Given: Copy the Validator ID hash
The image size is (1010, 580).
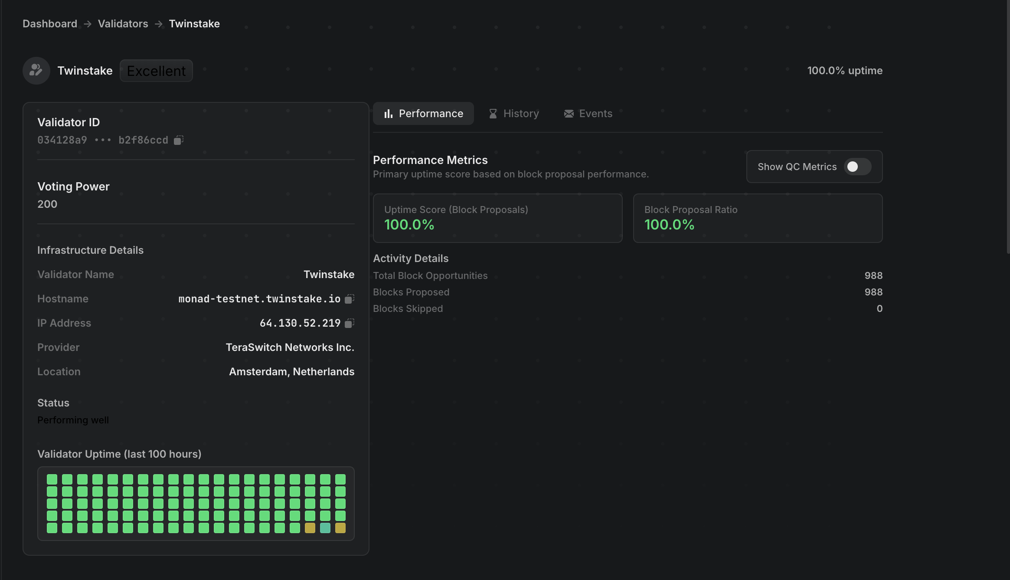Looking at the screenshot, I should [x=179, y=140].
